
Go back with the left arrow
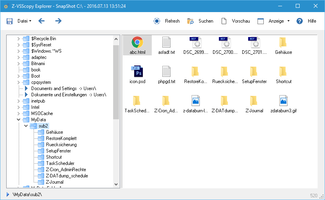41,21
